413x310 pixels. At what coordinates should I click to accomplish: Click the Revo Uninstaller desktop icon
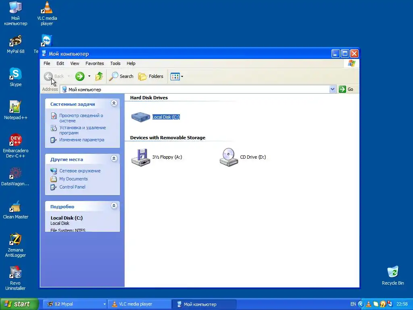click(x=15, y=279)
